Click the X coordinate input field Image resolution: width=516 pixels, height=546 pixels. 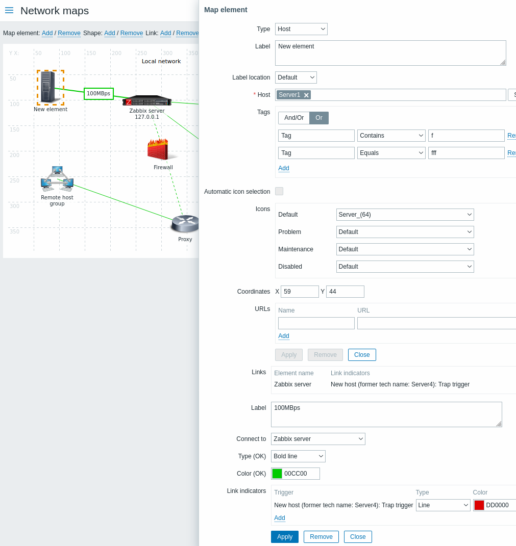(x=300, y=292)
